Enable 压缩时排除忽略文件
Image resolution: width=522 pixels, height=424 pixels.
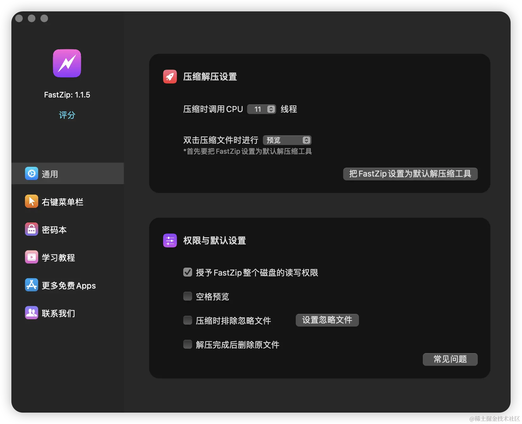click(188, 320)
